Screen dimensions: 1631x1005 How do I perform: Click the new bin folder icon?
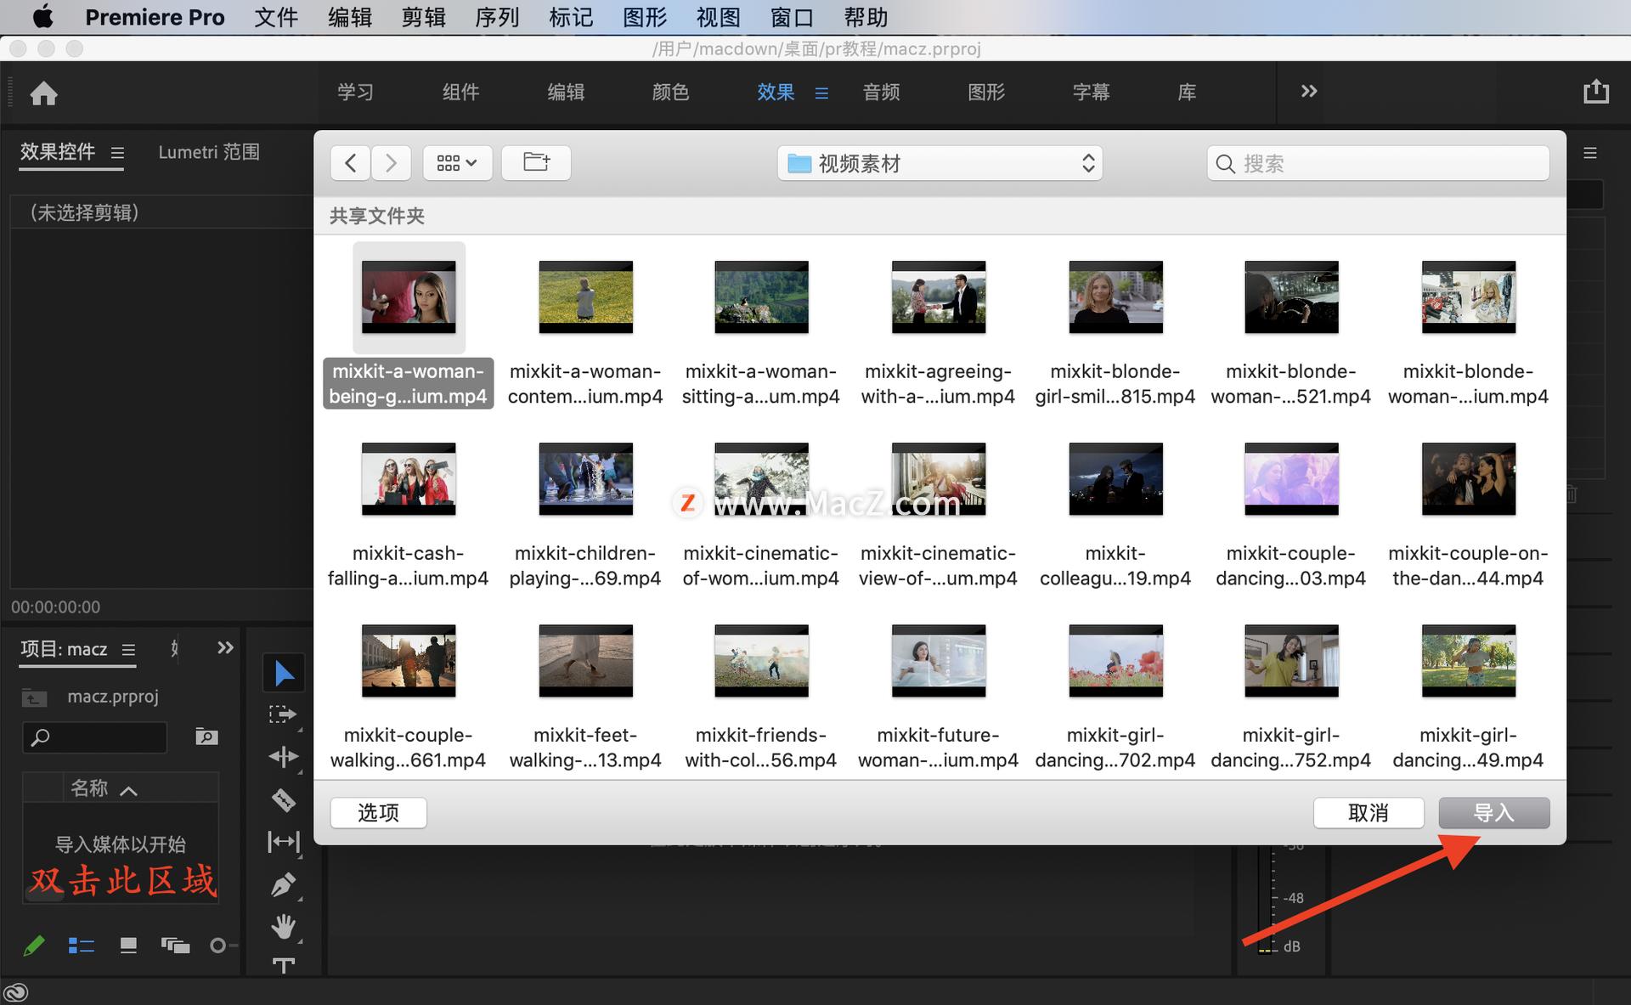(206, 737)
